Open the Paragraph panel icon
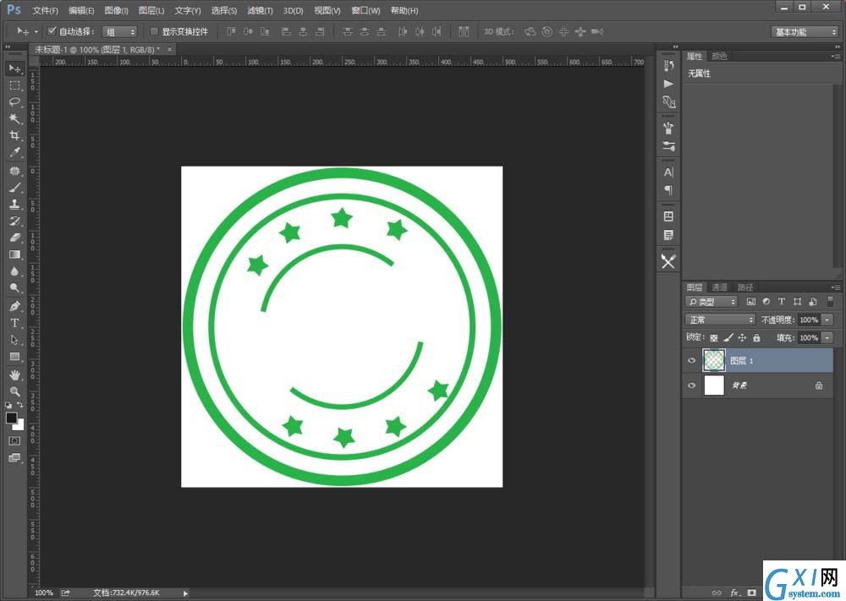The height and width of the screenshot is (601, 846). click(668, 190)
